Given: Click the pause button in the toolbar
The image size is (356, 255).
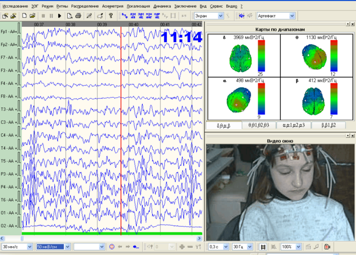Looking at the screenshot, I should coord(51,16).
